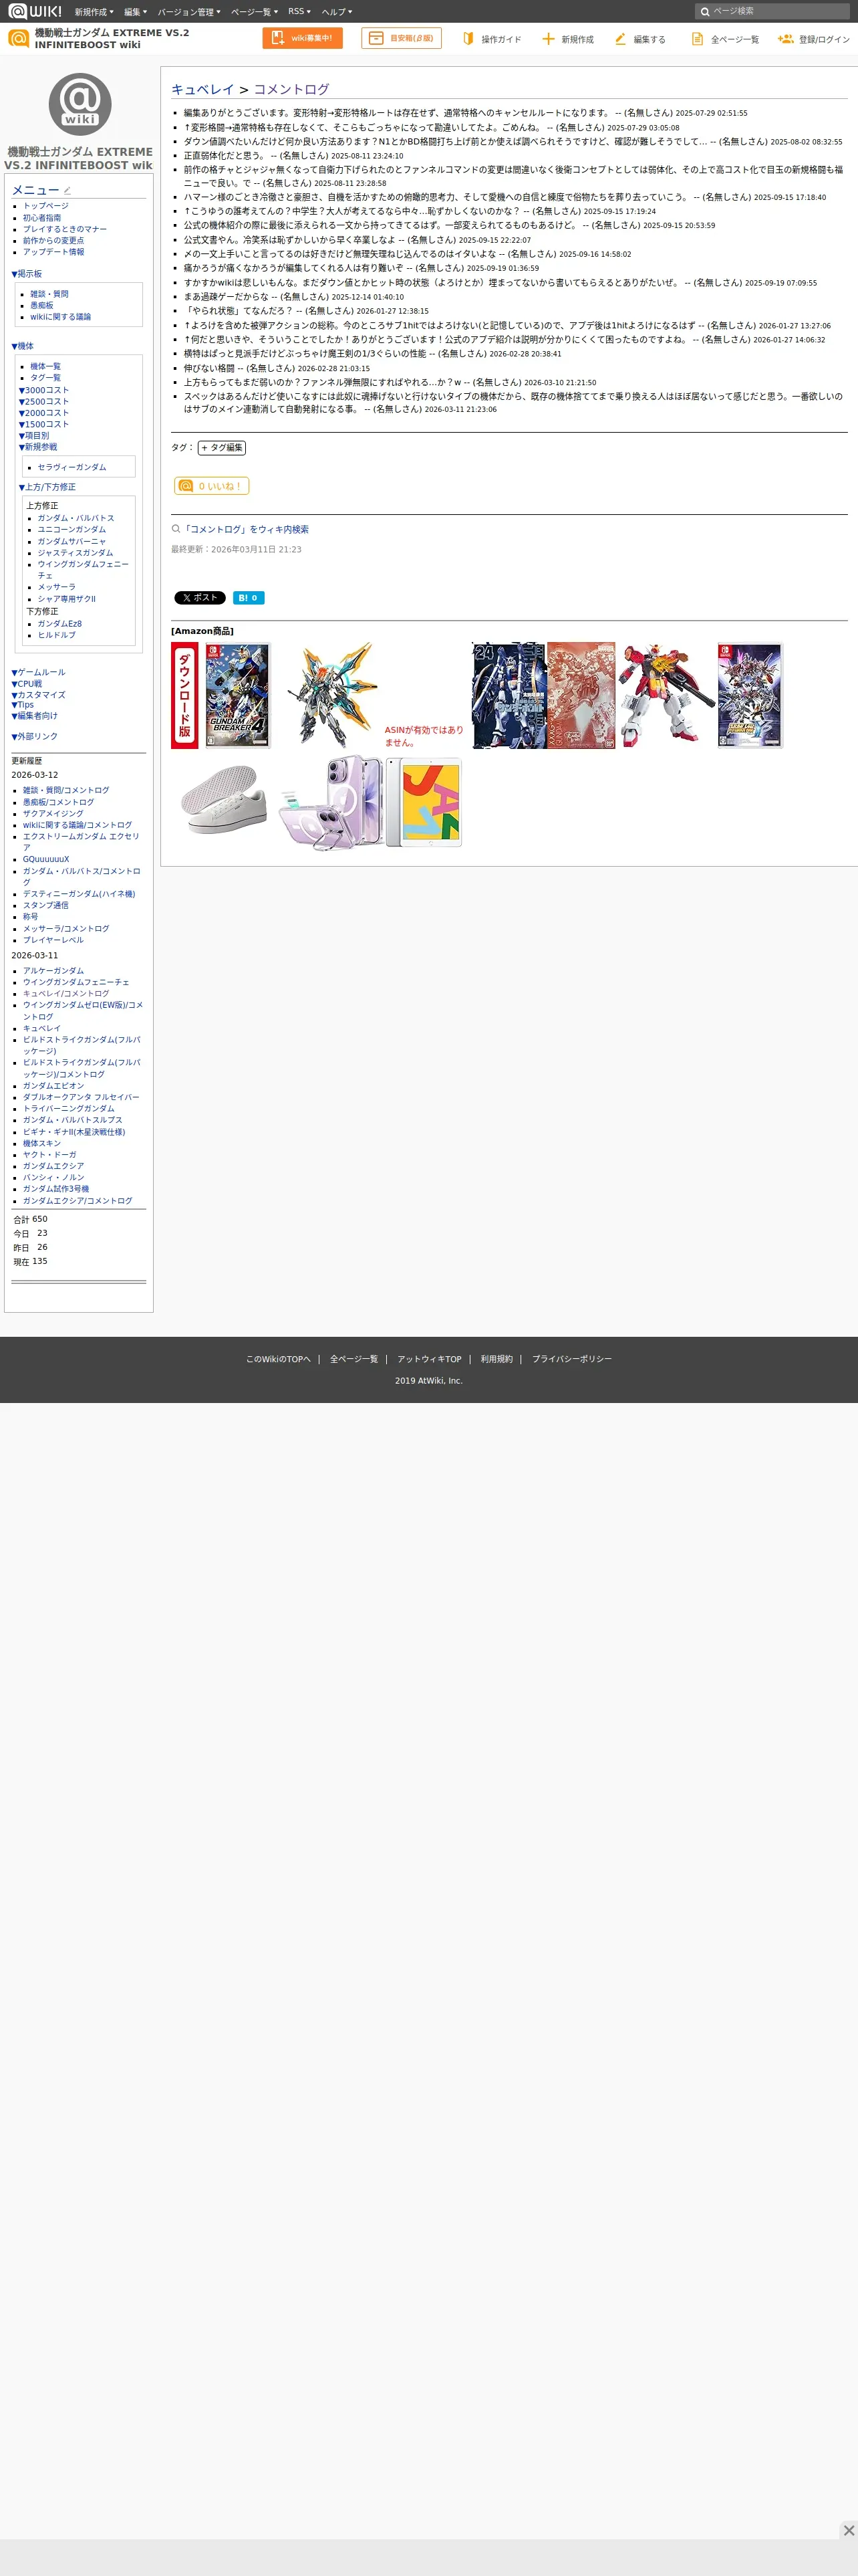The height and width of the screenshot is (2576, 858).
Task: Open the ヒルドルブ link under 下方修正
Action: 57,635
